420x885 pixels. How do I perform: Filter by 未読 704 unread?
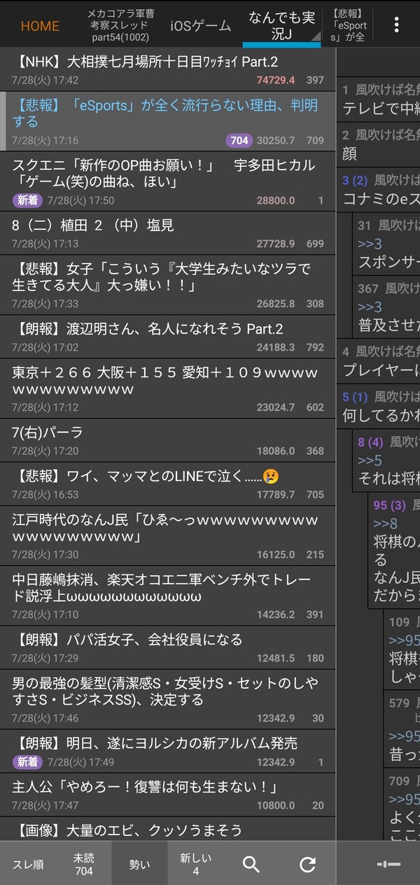[84, 864]
